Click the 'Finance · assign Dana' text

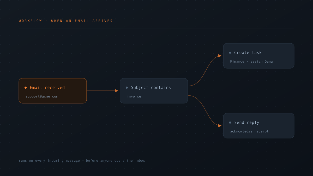point(251,62)
